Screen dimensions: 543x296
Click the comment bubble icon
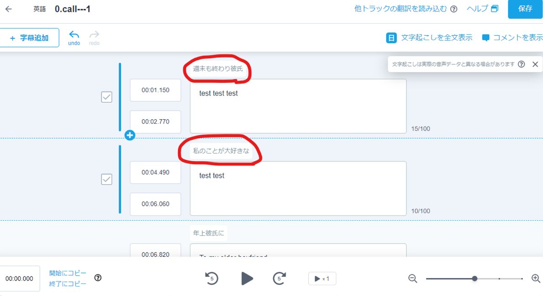click(486, 38)
